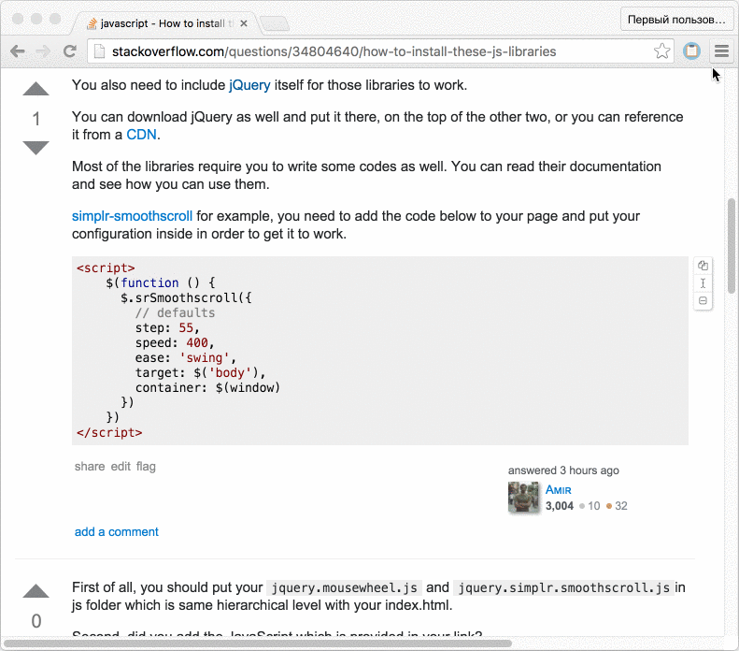Click the vote count 0

[36, 621]
